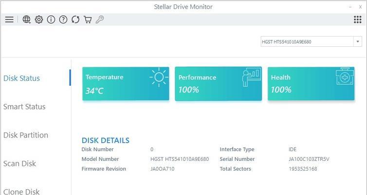The height and width of the screenshot is (195, 367).
Task: Click the key activation icon
Action: pyautogui.click(x=100, y=19)
